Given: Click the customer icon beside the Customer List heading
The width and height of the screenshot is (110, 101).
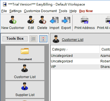Looking at the screenshot, I should click(x=56, y=39).
